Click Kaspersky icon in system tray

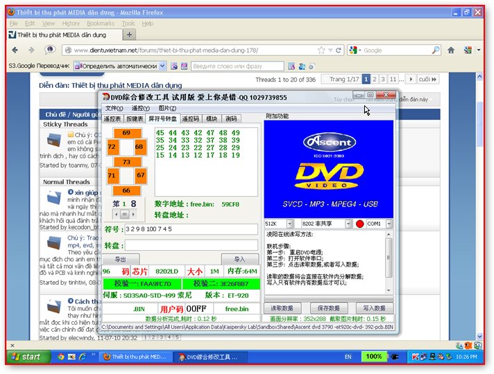[416, 357]
